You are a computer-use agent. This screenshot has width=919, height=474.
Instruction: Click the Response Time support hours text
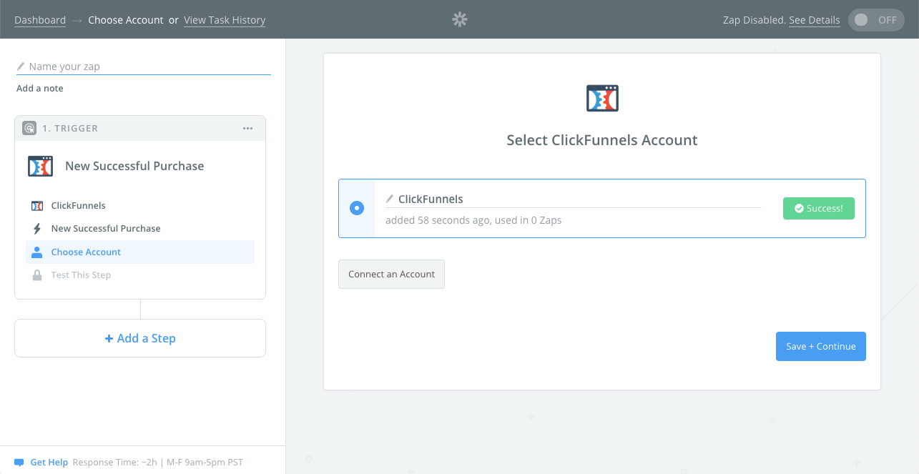[158, 463]
